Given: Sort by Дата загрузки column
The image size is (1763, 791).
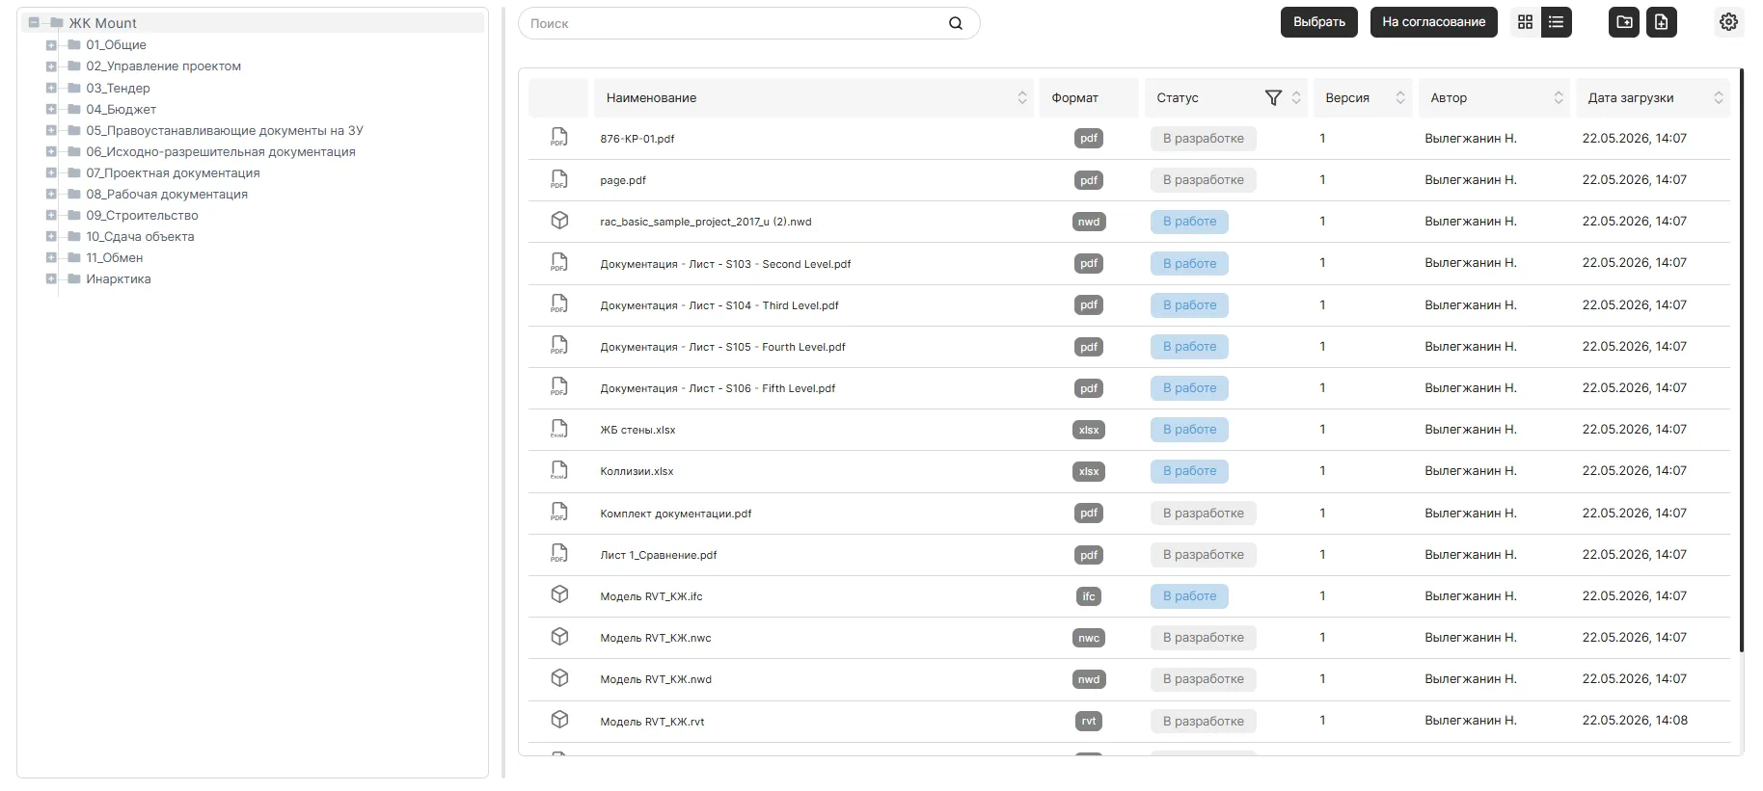Looking at the screenshot, I should (1719, 97).
